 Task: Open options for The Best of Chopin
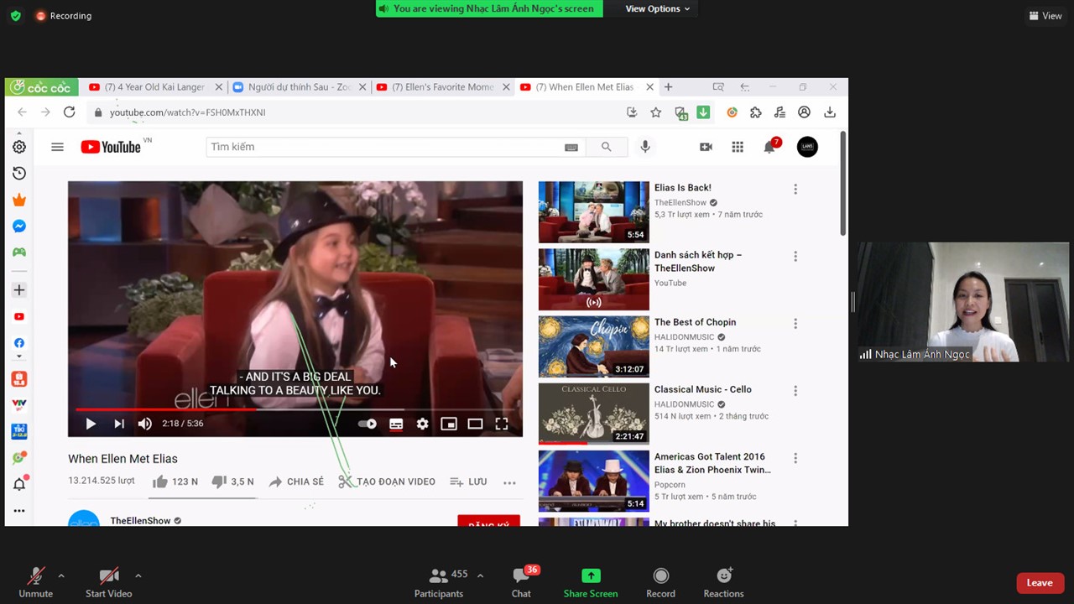pyautogui.click(x=795, y=324)
